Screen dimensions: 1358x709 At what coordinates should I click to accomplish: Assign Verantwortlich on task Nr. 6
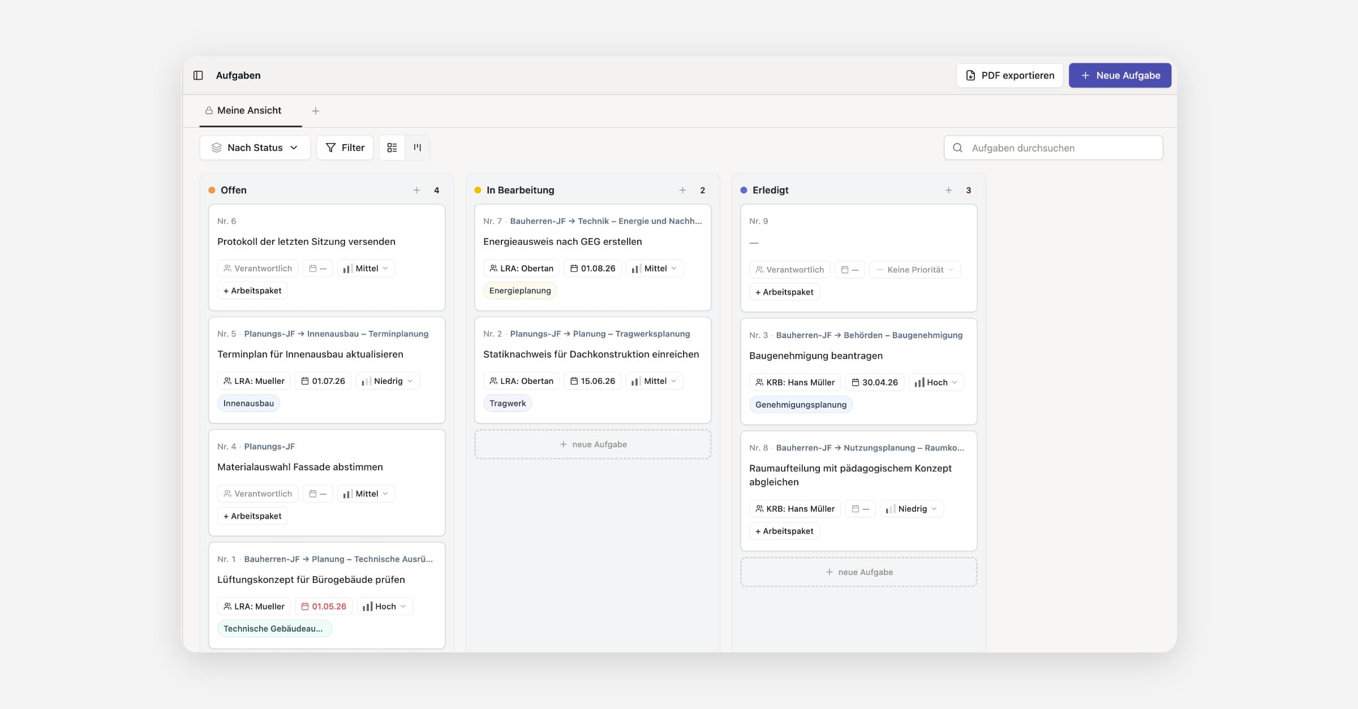(x=257, y=268)
